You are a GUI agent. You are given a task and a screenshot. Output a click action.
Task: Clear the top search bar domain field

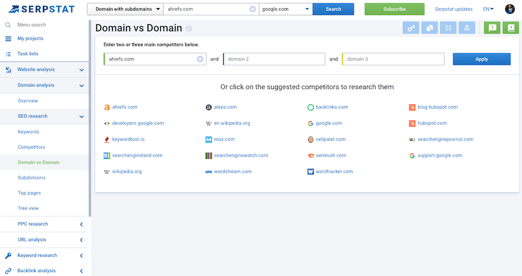(253, 9)
